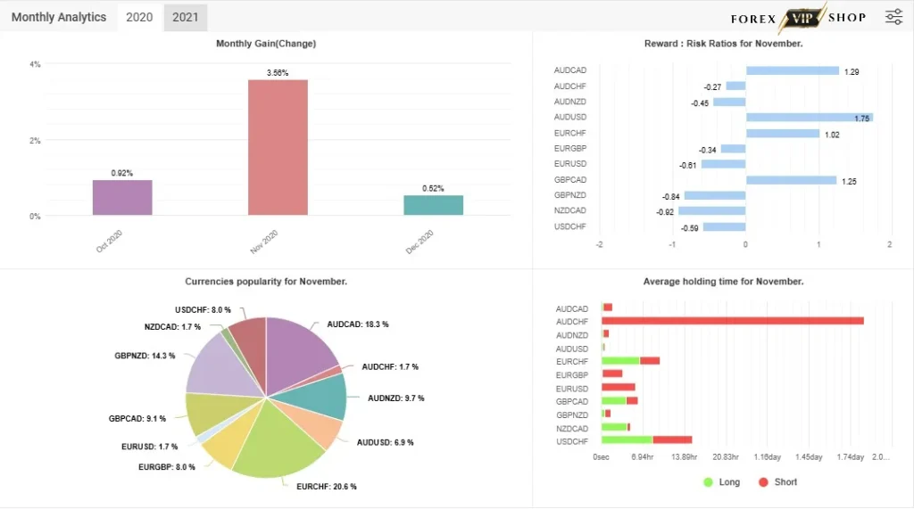The width and height of the screenshot is (914, 509).
Task: Click the '0.92%' value label
Action: coord(121,173)
